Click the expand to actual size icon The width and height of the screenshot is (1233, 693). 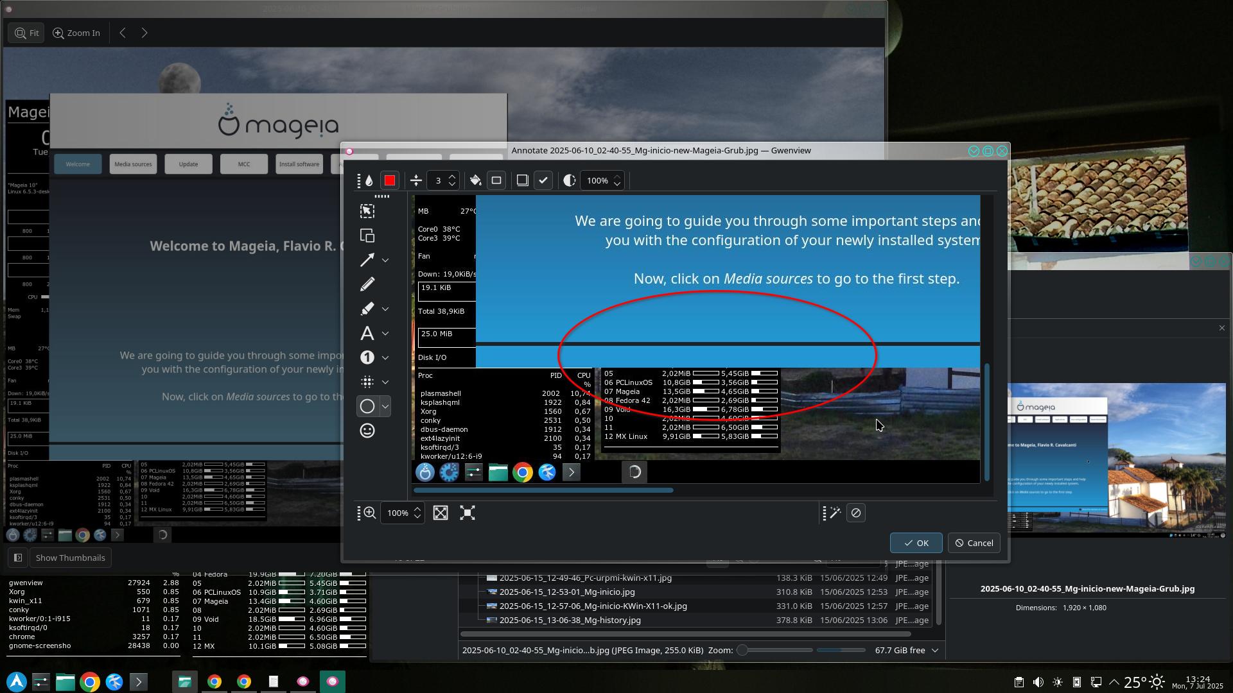point(468,513)
